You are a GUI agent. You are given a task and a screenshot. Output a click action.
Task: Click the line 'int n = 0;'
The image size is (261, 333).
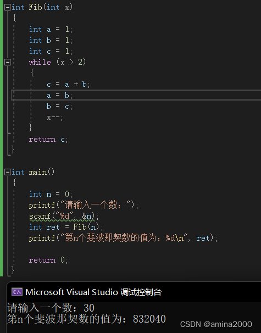51,194
